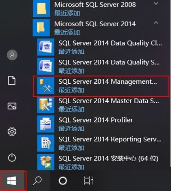Click "SQL Server 2014 Data Quality S..." text
Image resolution: width=171 pixels, height=191 pixels.
[x=109, y=63]
